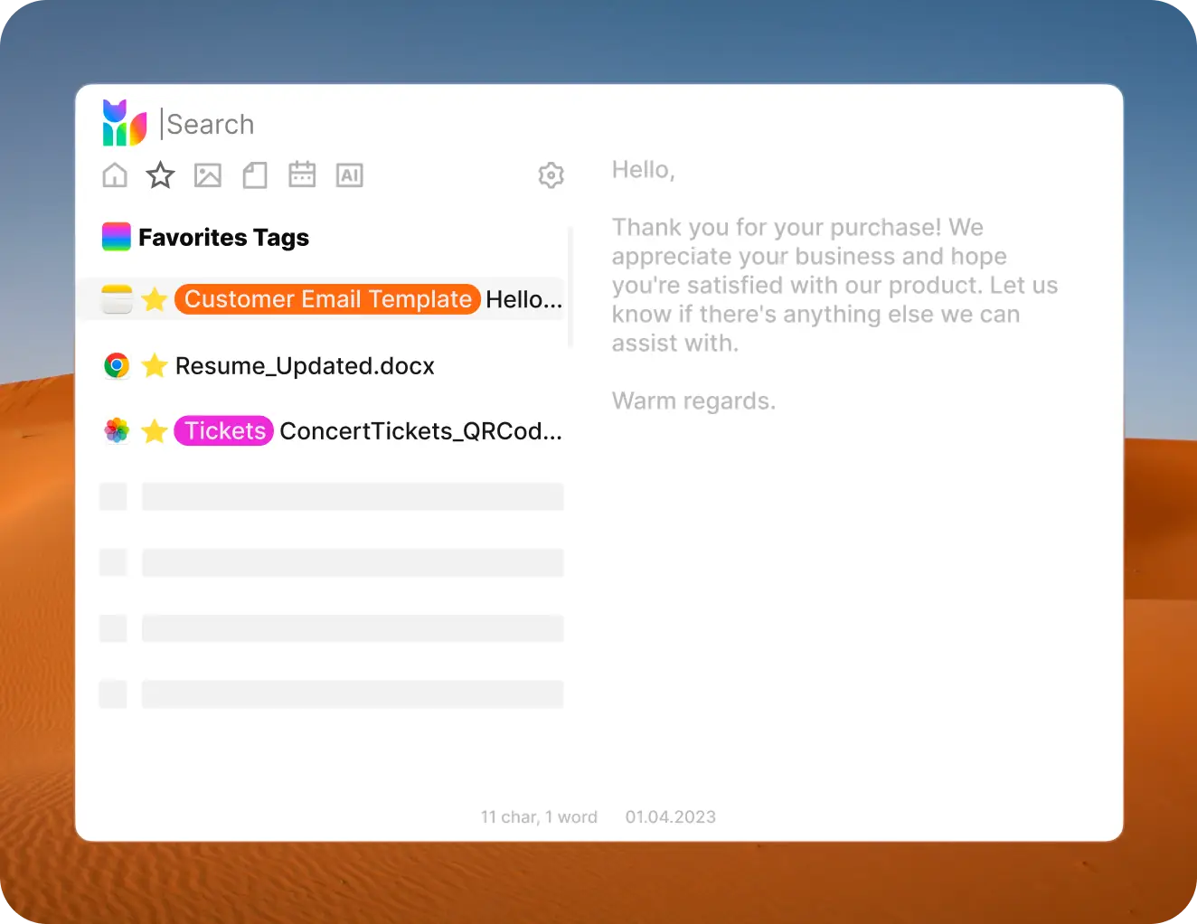
Task: Click the list scrollbar handle
Action: pos(570,287)
